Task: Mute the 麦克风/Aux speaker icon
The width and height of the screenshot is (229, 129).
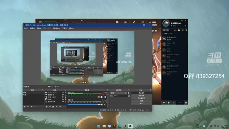Action: 102,97
